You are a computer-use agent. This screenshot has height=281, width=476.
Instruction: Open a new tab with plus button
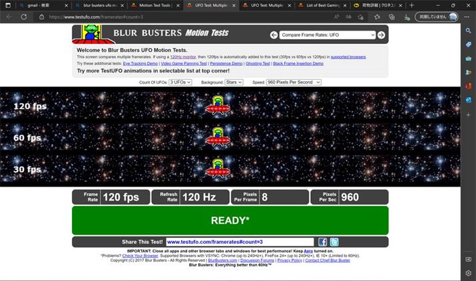(411, 5)
